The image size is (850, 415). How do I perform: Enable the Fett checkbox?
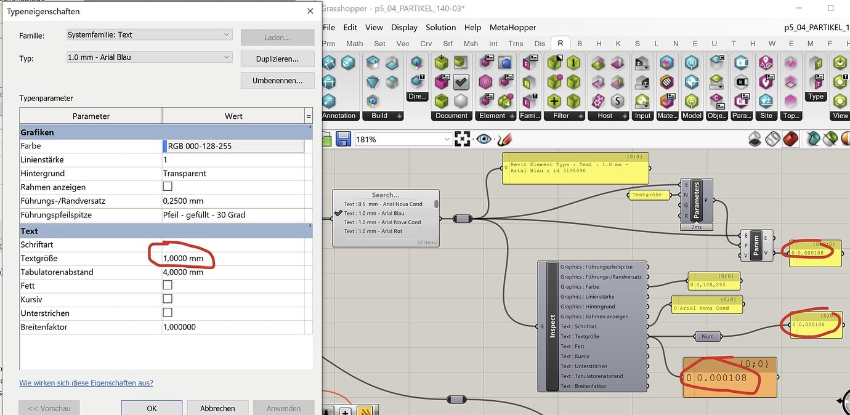pos(167,284)
